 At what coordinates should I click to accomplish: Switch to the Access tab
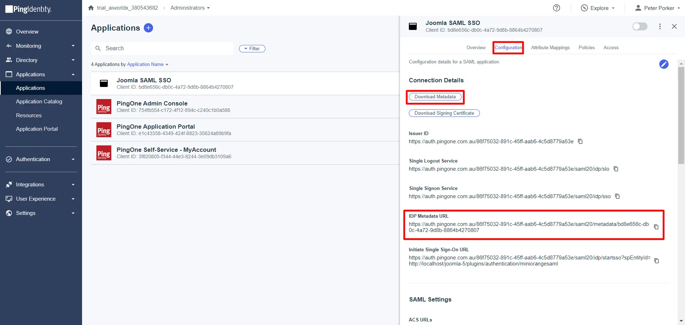611,47
